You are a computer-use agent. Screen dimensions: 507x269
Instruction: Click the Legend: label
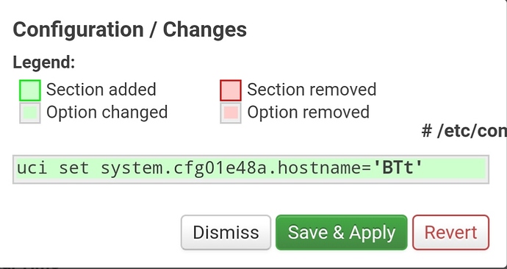point(44,62)
